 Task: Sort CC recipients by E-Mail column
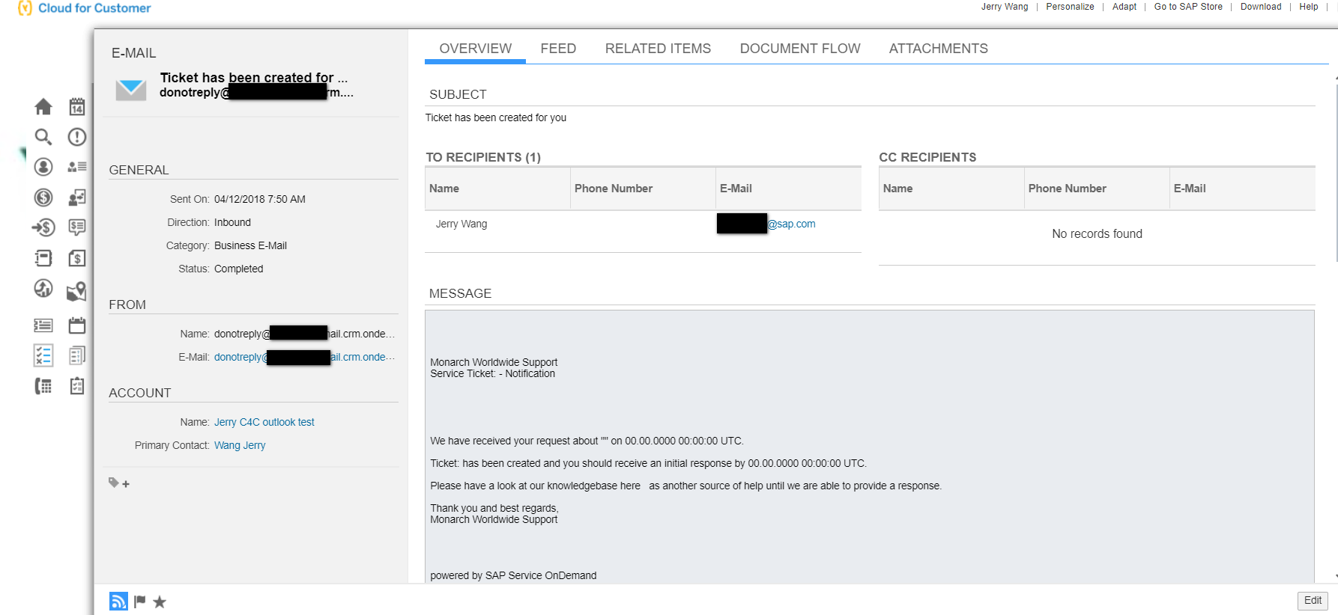[x=1242, y=189]
